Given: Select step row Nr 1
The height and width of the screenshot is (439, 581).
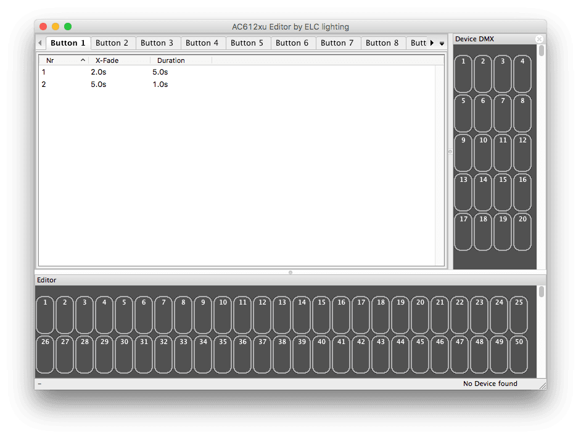Looking at the screenshot, I should pyautogui.click(x=237, y=72).
